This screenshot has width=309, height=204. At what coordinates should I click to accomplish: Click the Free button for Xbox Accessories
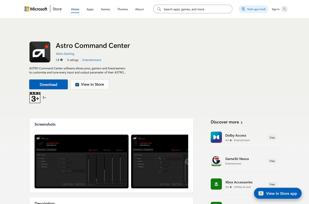tap(272, 184)
